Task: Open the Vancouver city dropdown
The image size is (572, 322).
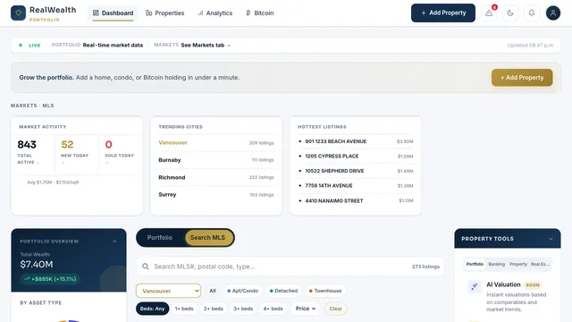Action: 168,291
